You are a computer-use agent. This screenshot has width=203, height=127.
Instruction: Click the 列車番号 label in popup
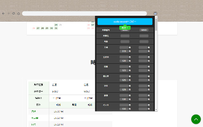click(106, 30)
